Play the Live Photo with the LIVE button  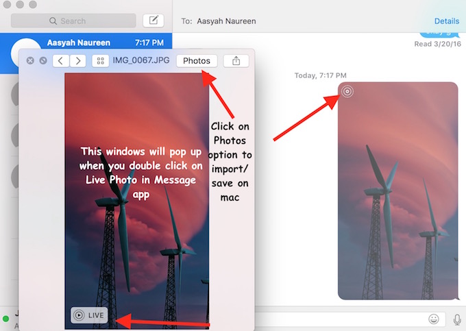pos(89,315)
